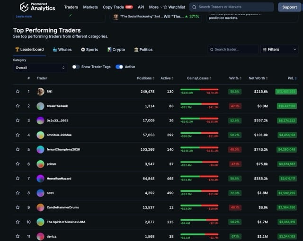Screen dimensions: 303x241
Task: Toggle the Active switch off
Action: pyautogui.click(x=119, y=67)
